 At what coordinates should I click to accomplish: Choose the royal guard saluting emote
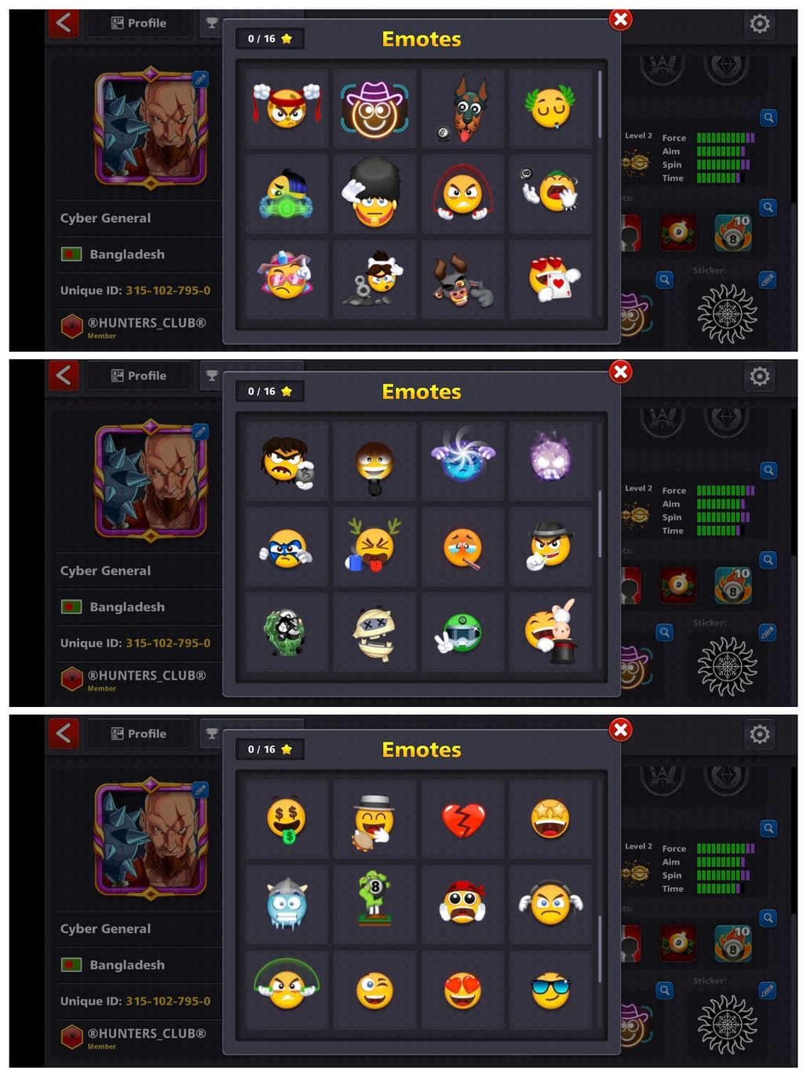(374, 194)
